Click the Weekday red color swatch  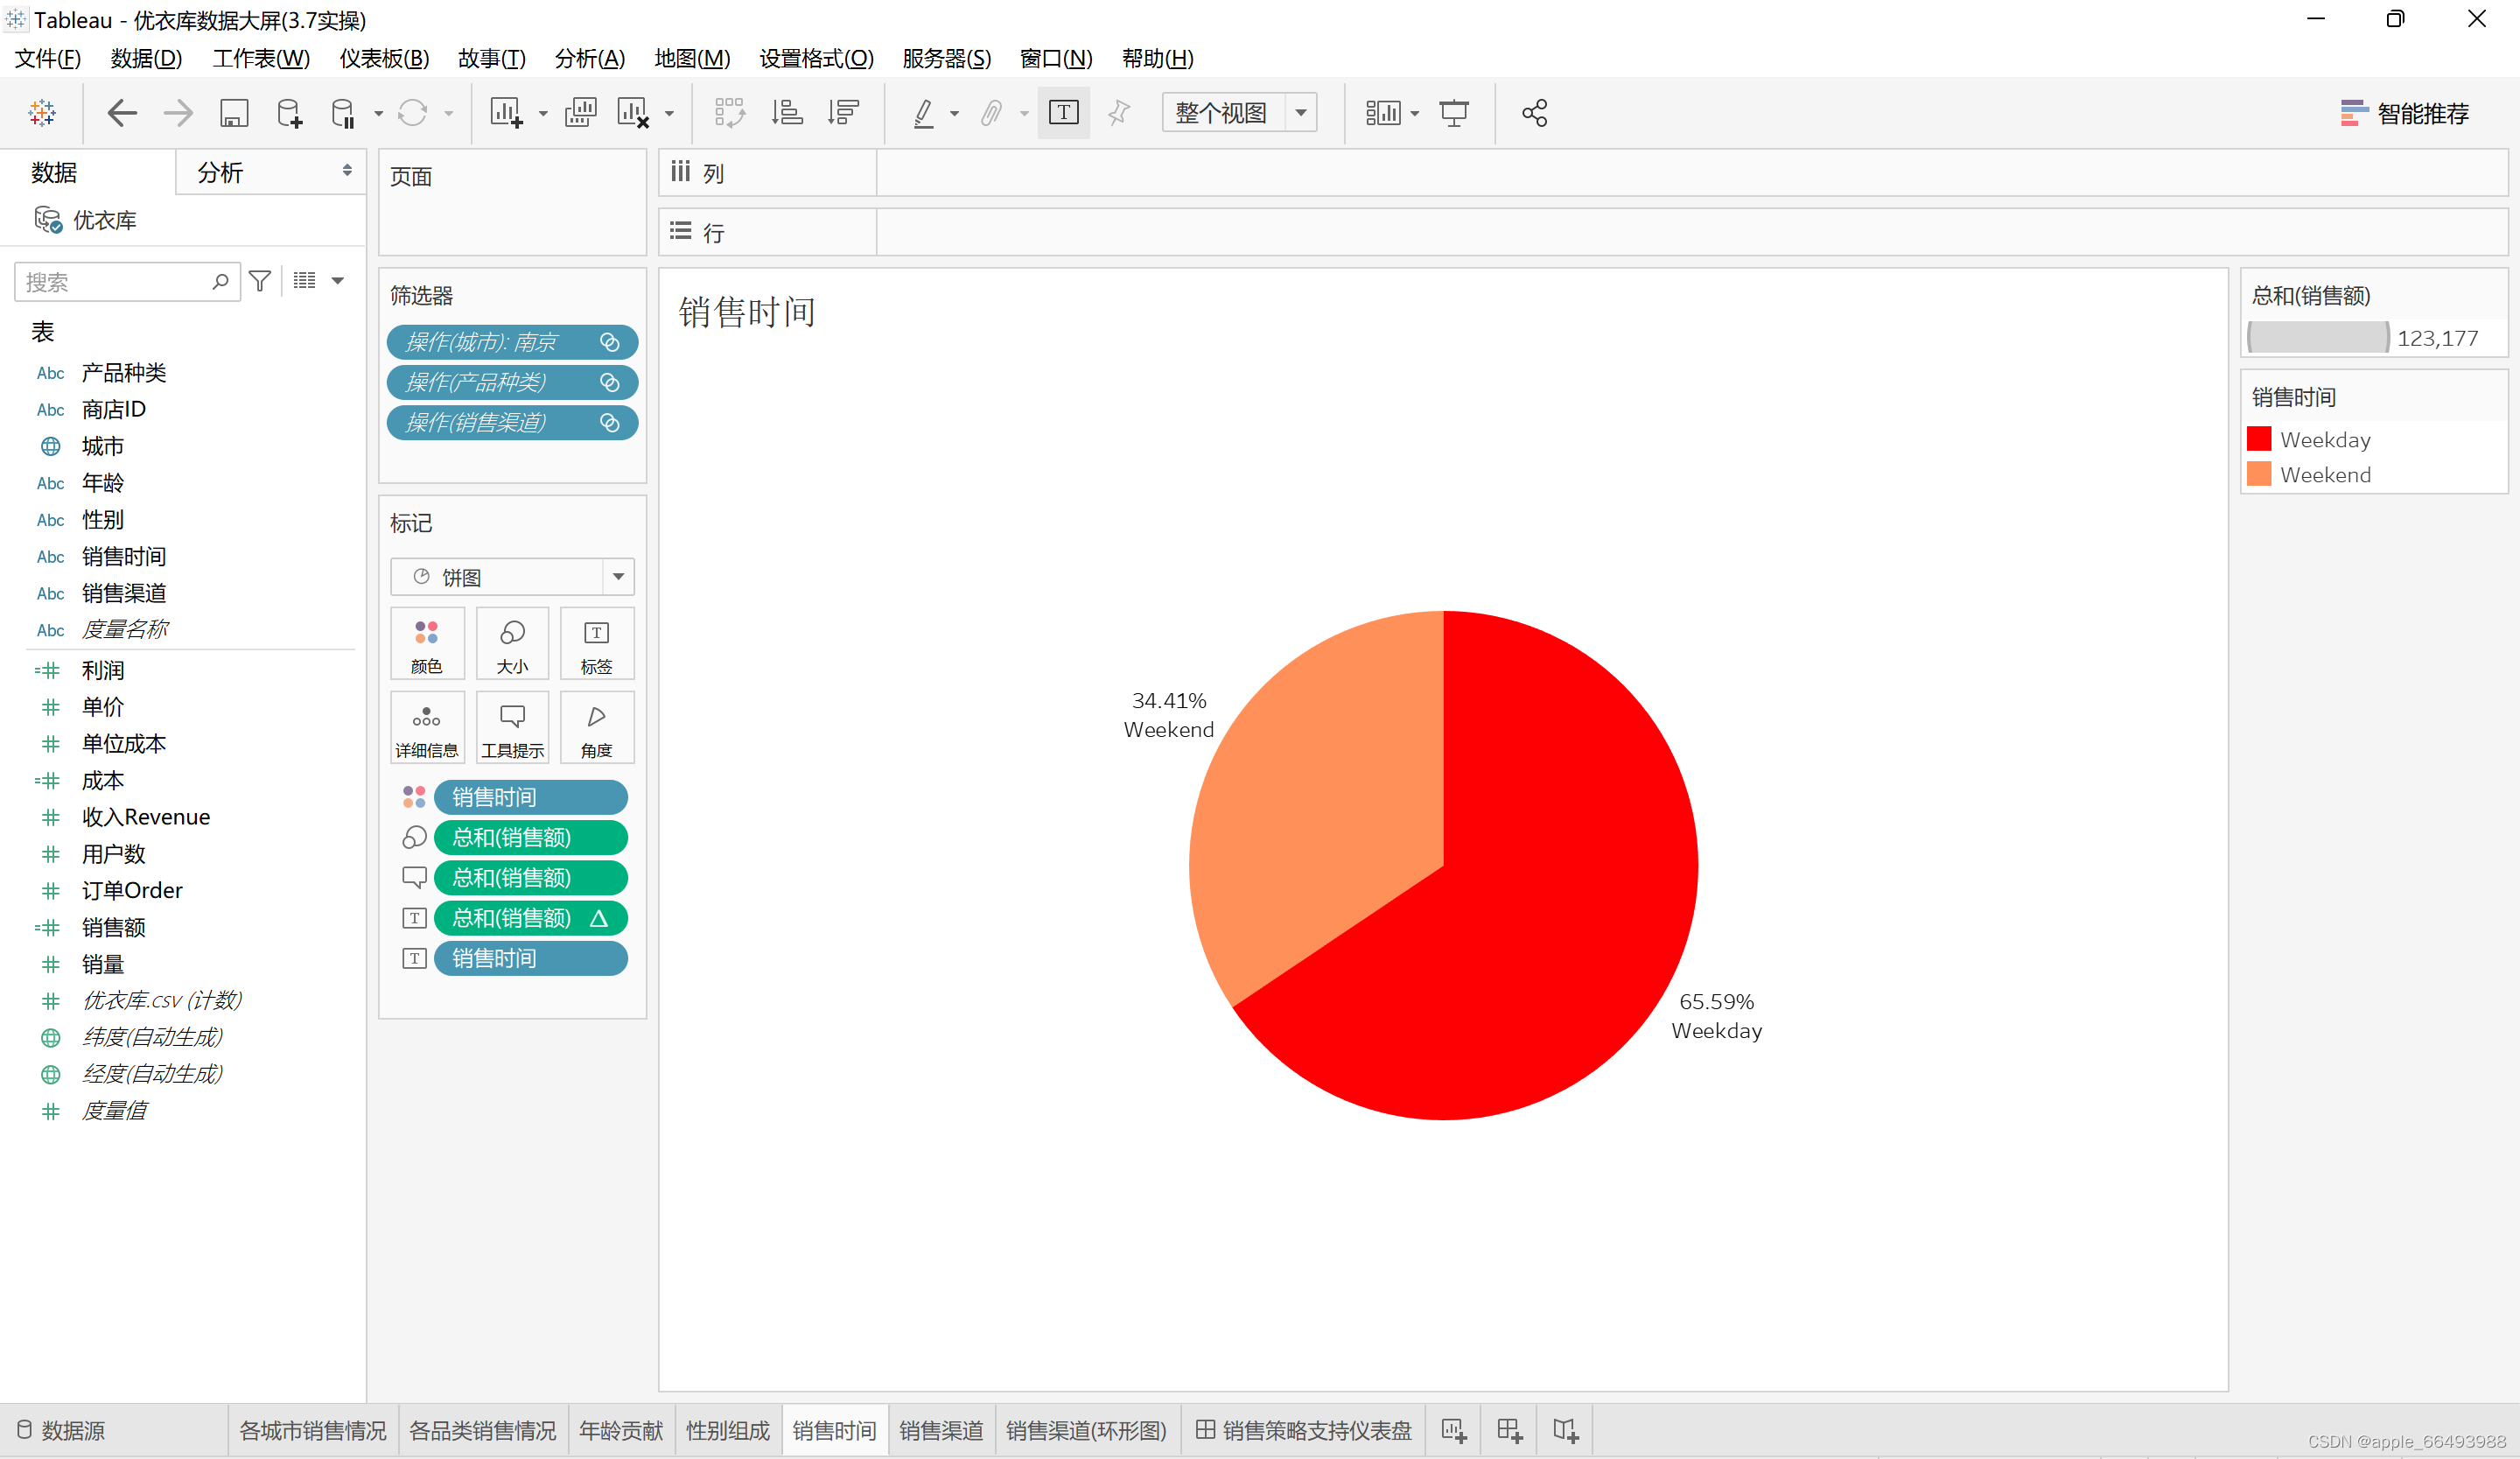tap(2259, 440)
